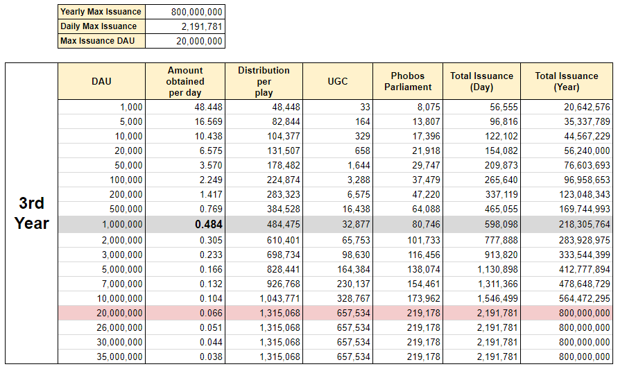Click the 'Distribution per play' column header

pos(264,81)
